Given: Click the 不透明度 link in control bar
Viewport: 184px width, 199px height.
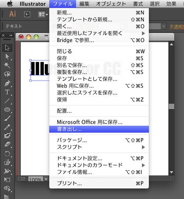Looking at the screenshot, I should pos(177,27).
